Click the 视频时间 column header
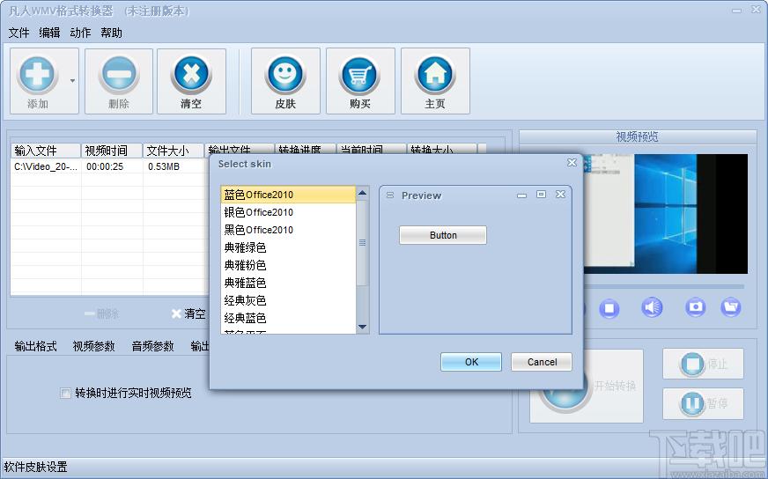768x479 pixels. [112, 151]
